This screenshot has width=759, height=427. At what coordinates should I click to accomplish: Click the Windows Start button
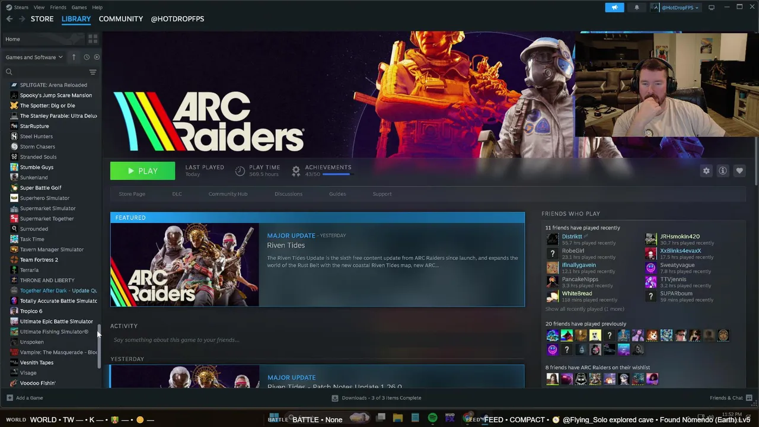click(x=273, y=419)
